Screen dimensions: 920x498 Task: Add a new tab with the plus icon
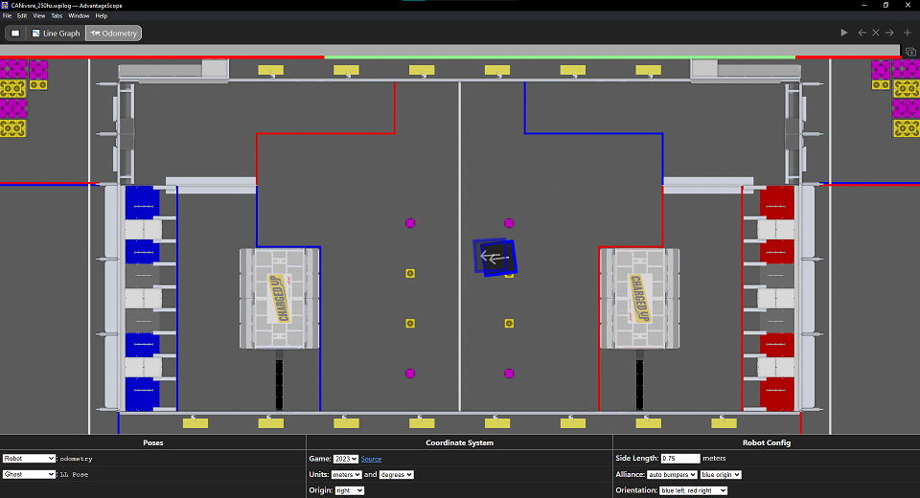pyautogui.click(x=908, y=33)
